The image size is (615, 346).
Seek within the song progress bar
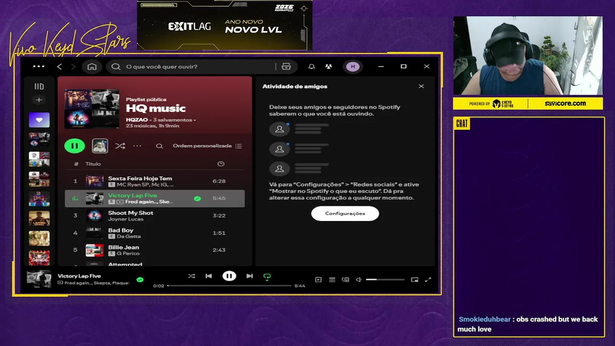pos(229,285)
